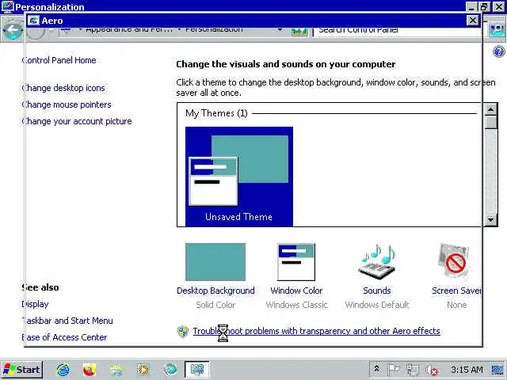Expand the Appearance and Personalization breadcrumb arrow
507x380 pixels.
click(80, 30)
